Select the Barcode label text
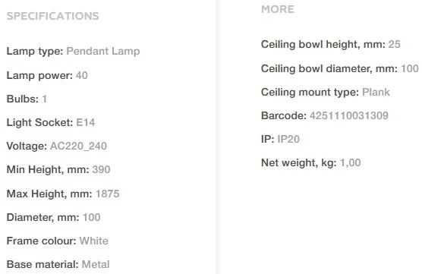 pyautogui.click(x=284, y=115)
